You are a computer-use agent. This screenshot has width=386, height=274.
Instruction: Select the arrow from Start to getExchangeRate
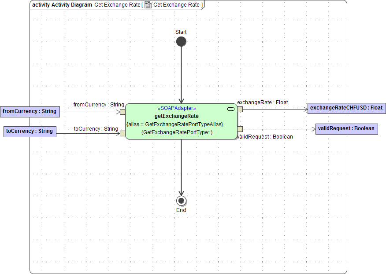coord(181,75)
